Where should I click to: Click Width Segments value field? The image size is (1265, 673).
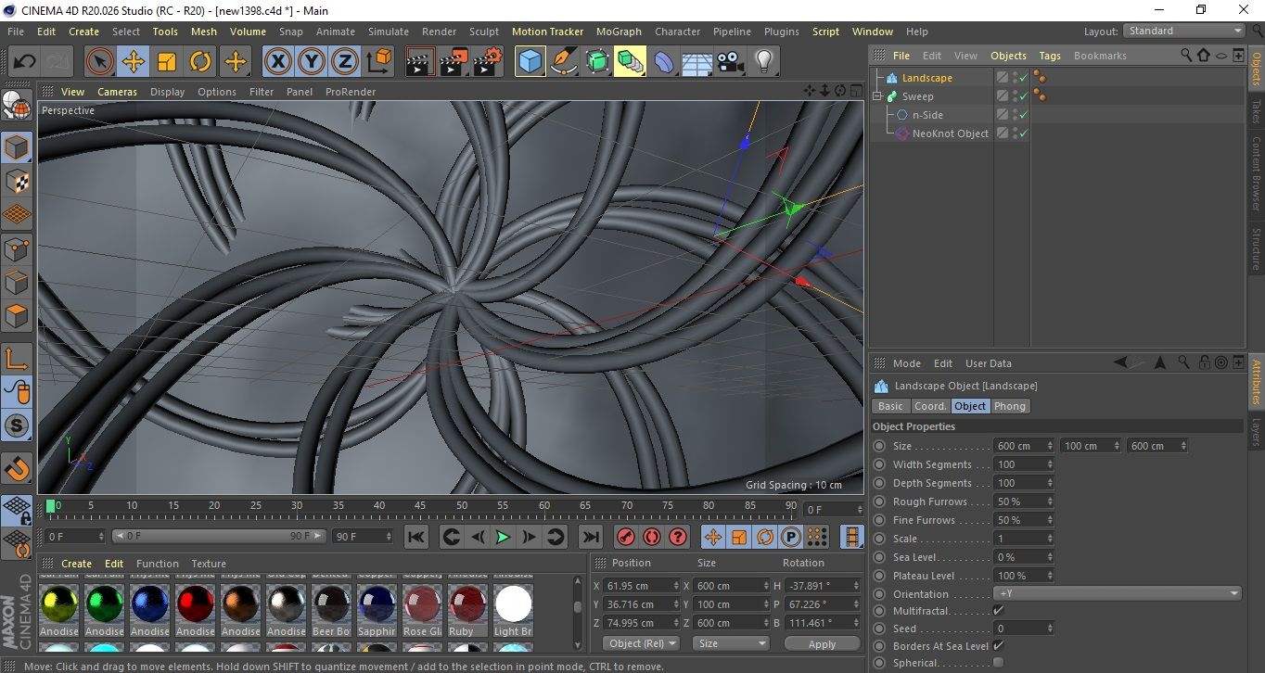(x=1024, y=464)
